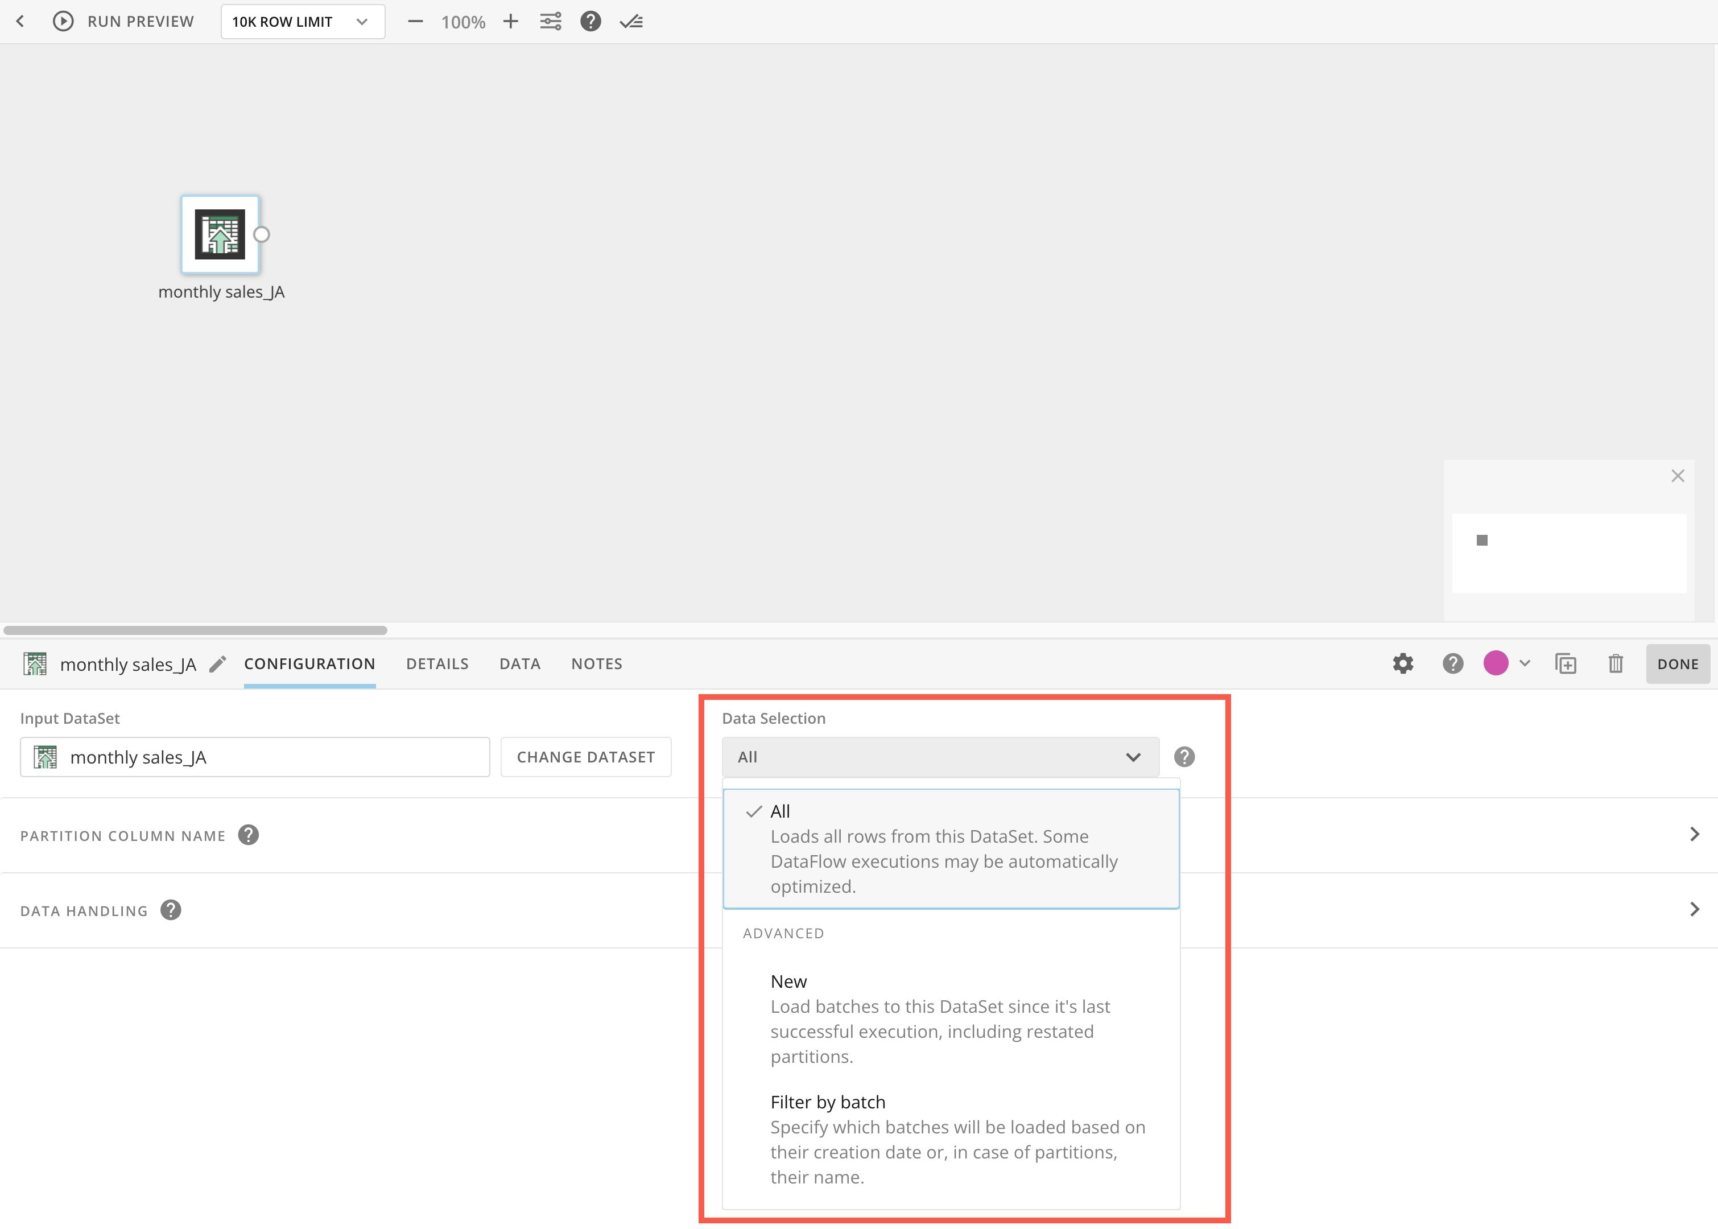The image size is (1718, 1229).
Task: Duplicate tile using the copy icon
Action: coord(1565,663)
